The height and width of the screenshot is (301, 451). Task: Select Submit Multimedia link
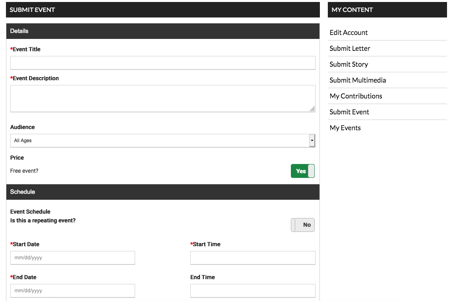358,80
